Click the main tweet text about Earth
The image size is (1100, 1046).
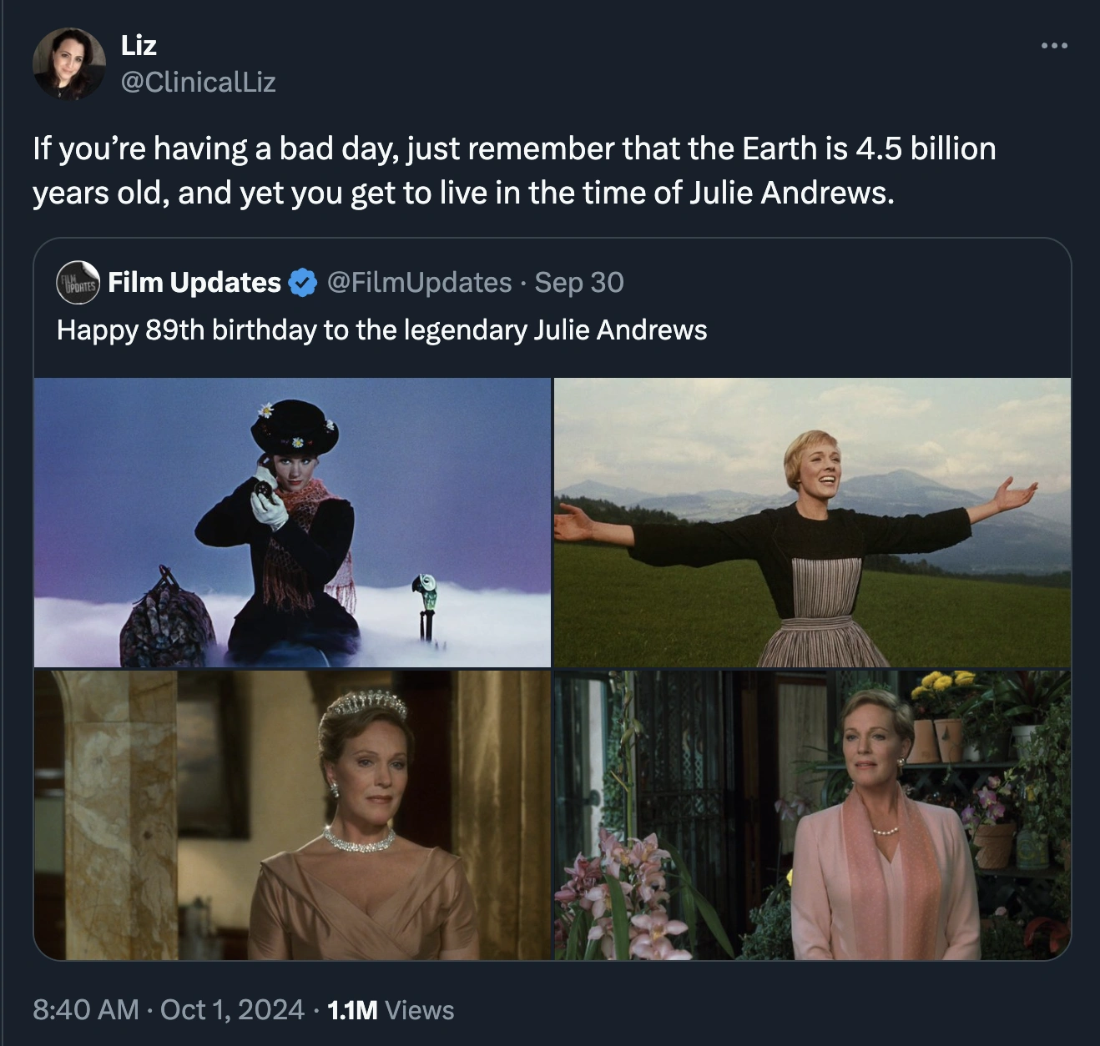[x=514, y=170]
